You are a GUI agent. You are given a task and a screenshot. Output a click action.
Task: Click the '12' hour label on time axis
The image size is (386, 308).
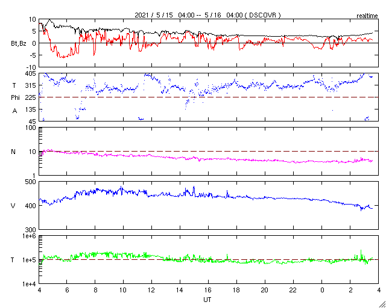(x=151, y=291)
